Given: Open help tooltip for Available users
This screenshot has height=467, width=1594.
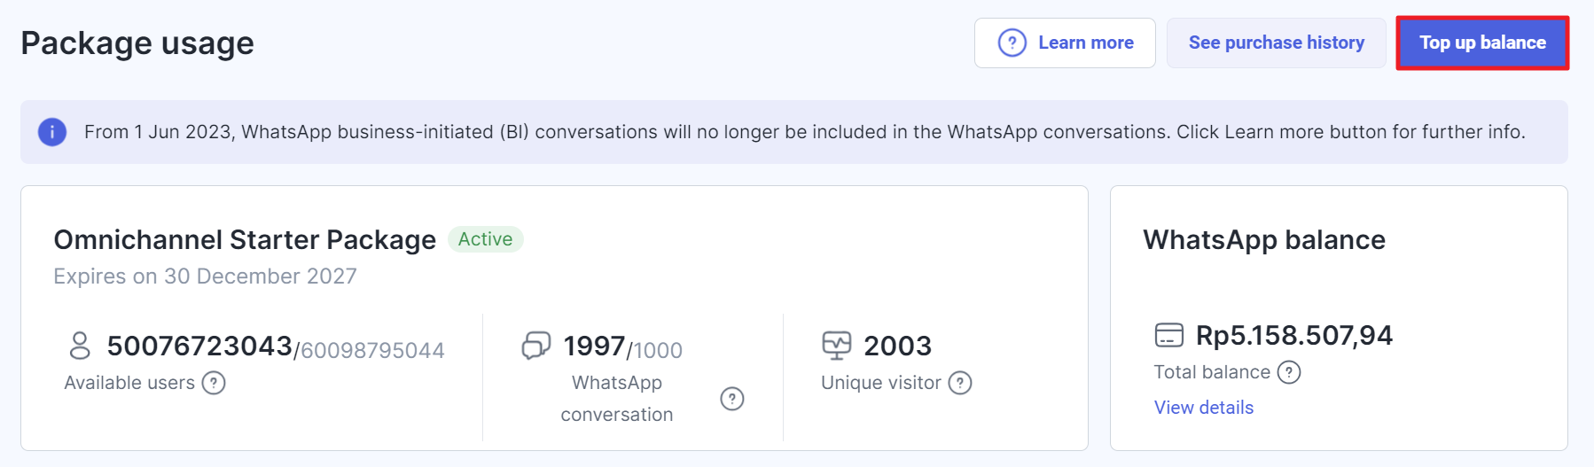Looking at the screenshot, I should [214, 383].
